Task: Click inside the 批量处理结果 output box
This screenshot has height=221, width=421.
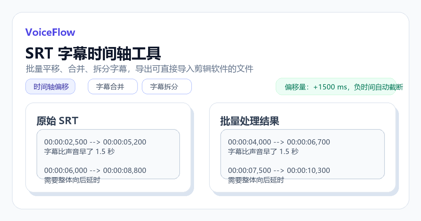Action: pyautogui.click(x=302, y=154)
